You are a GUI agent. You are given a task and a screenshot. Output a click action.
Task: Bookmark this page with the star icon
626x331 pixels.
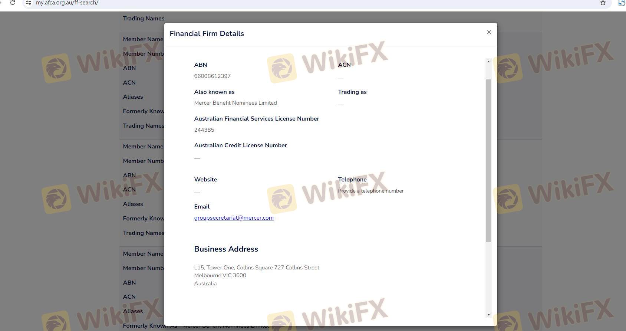[x=603, y=3]
